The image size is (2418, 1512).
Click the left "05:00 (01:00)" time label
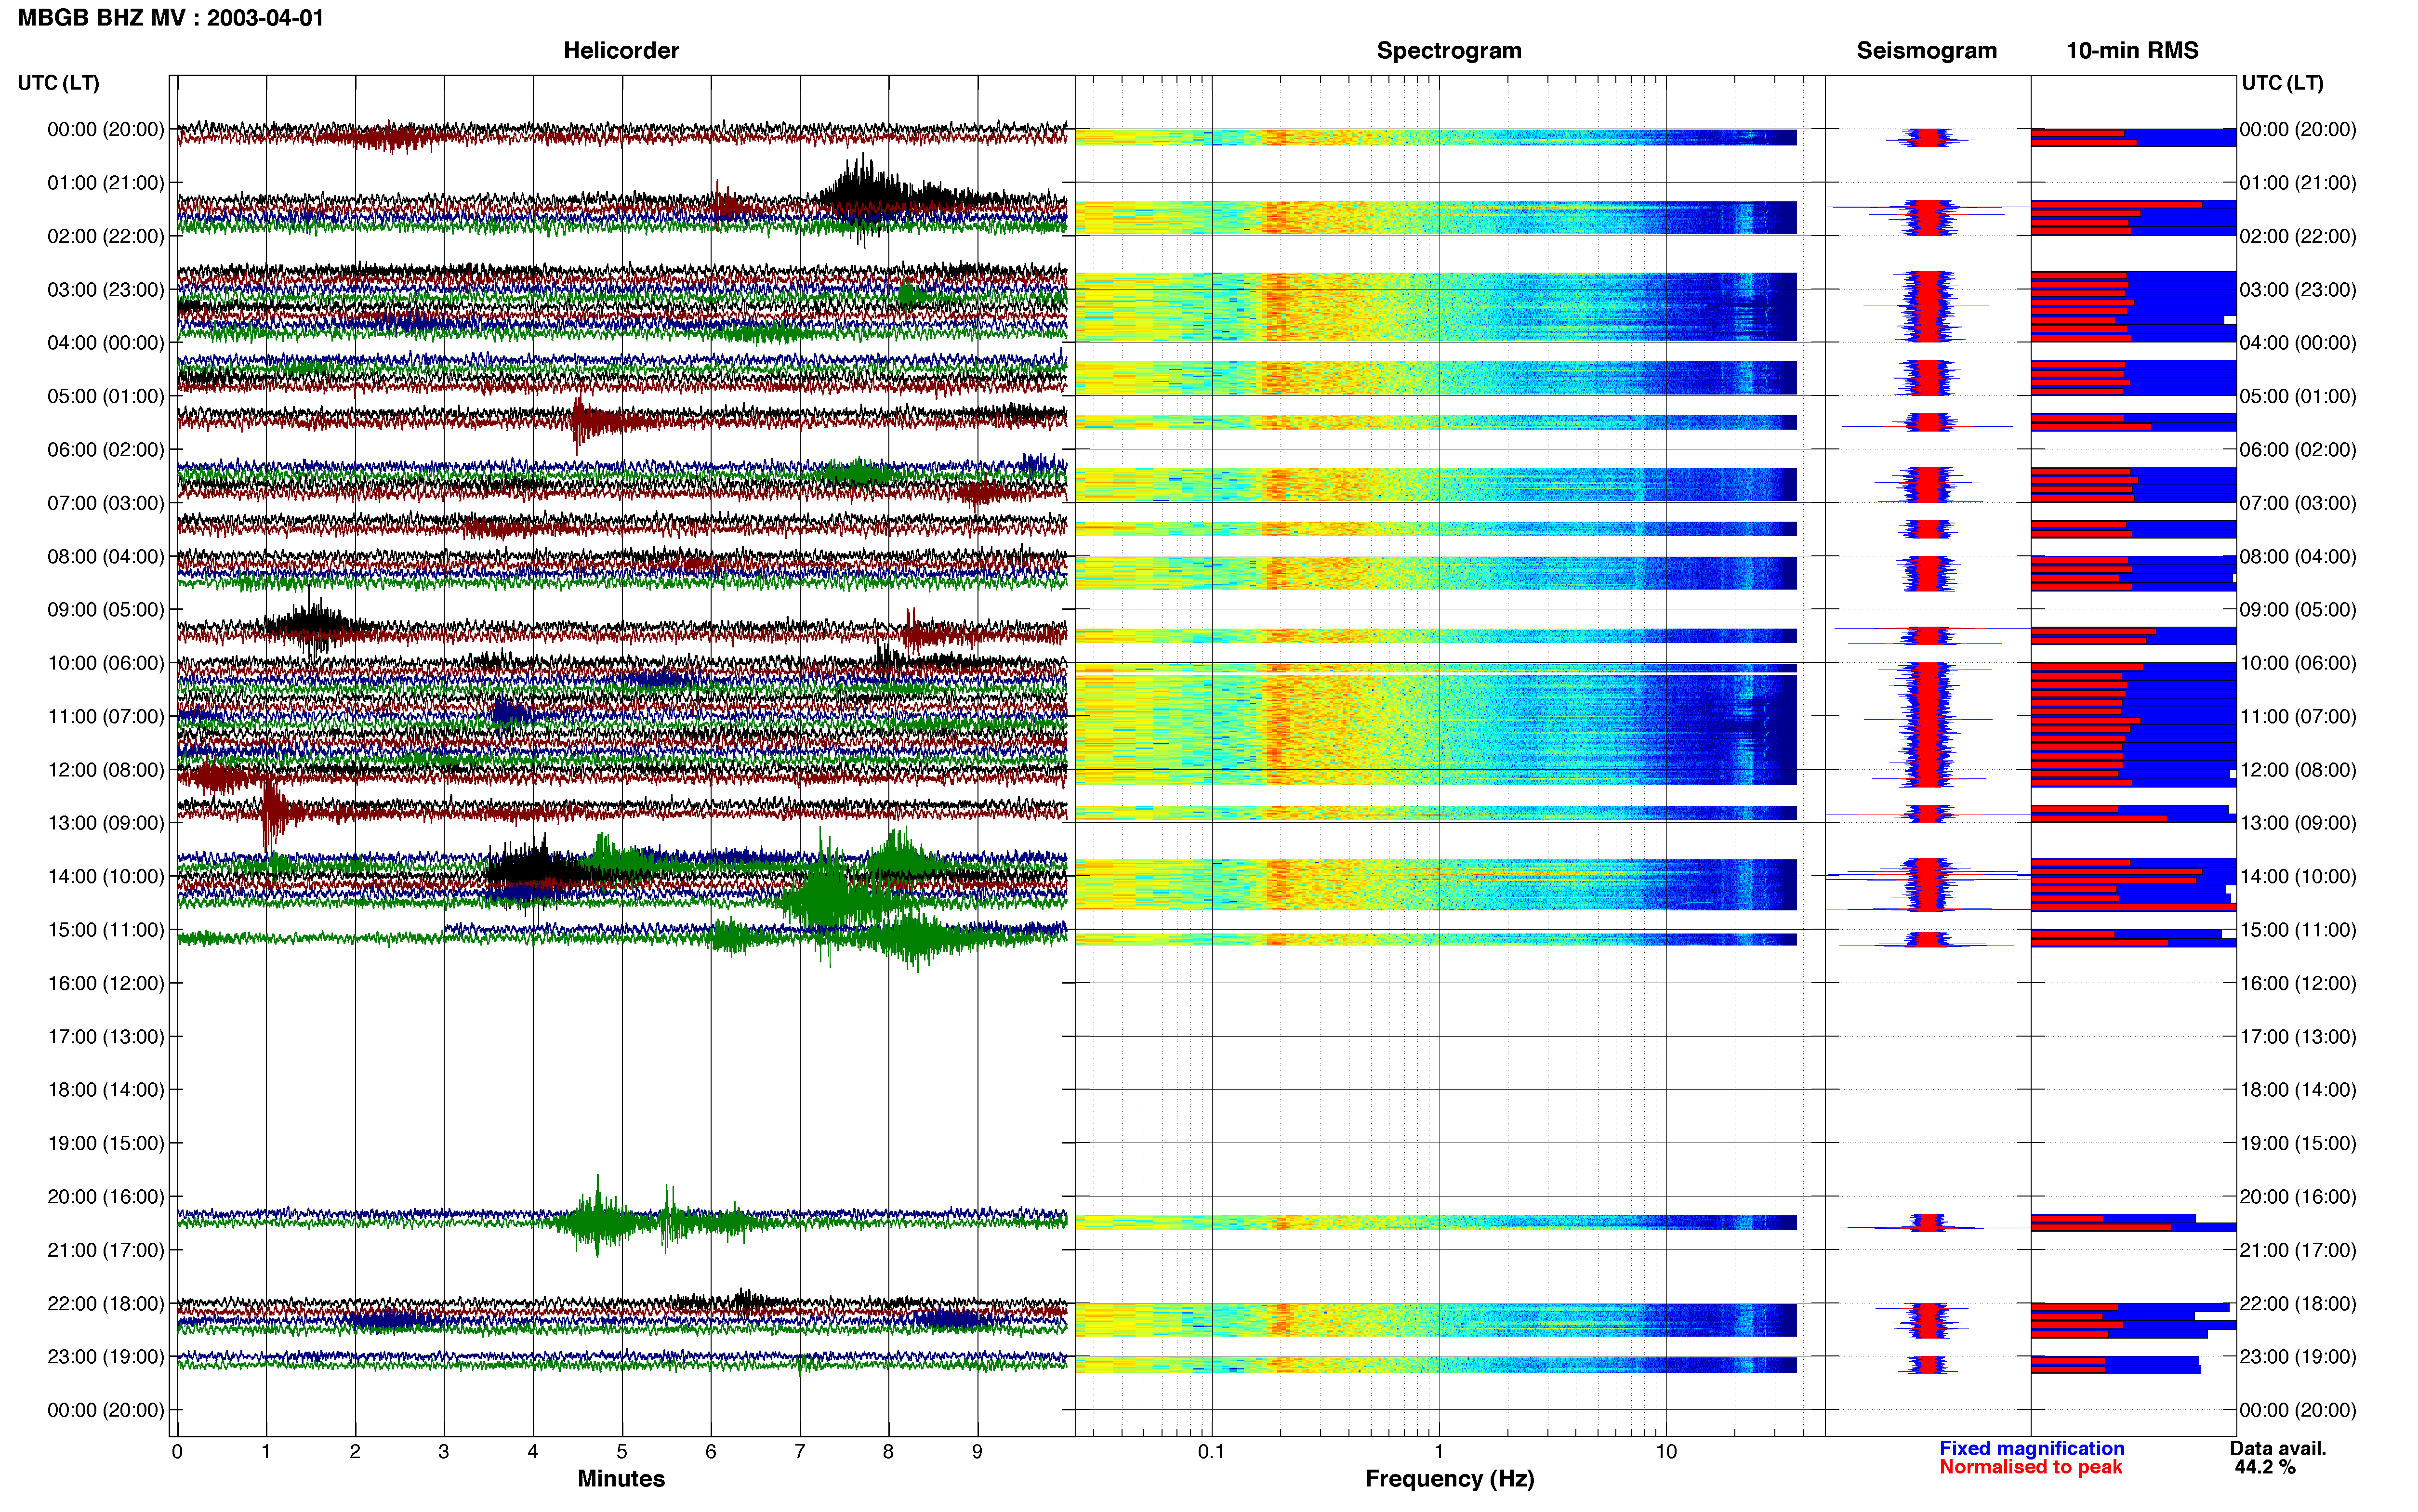click(x=106, y=396)
